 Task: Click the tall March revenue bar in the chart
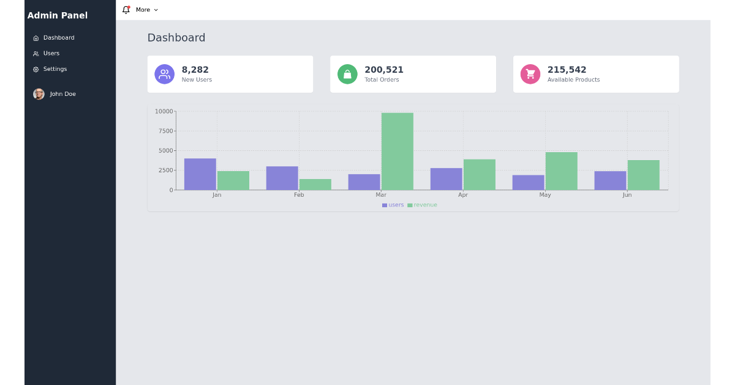click(x=397, y=150)
